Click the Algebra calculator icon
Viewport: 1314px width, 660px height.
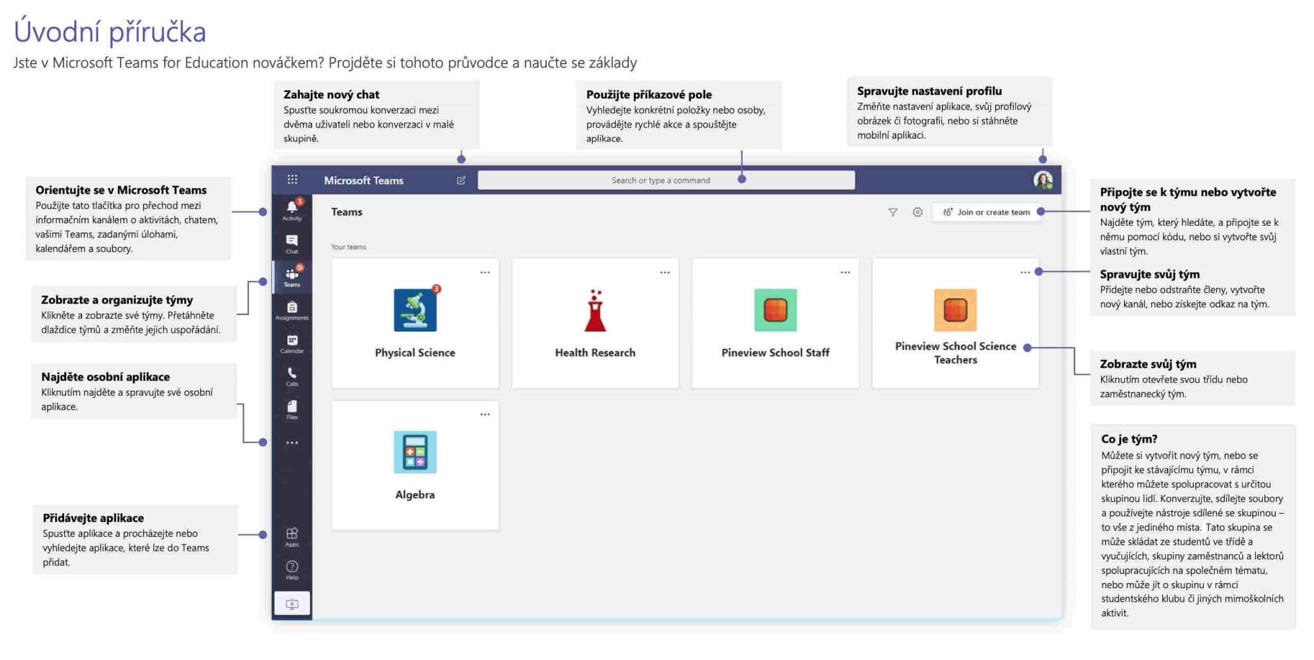(x=415, y=452)
